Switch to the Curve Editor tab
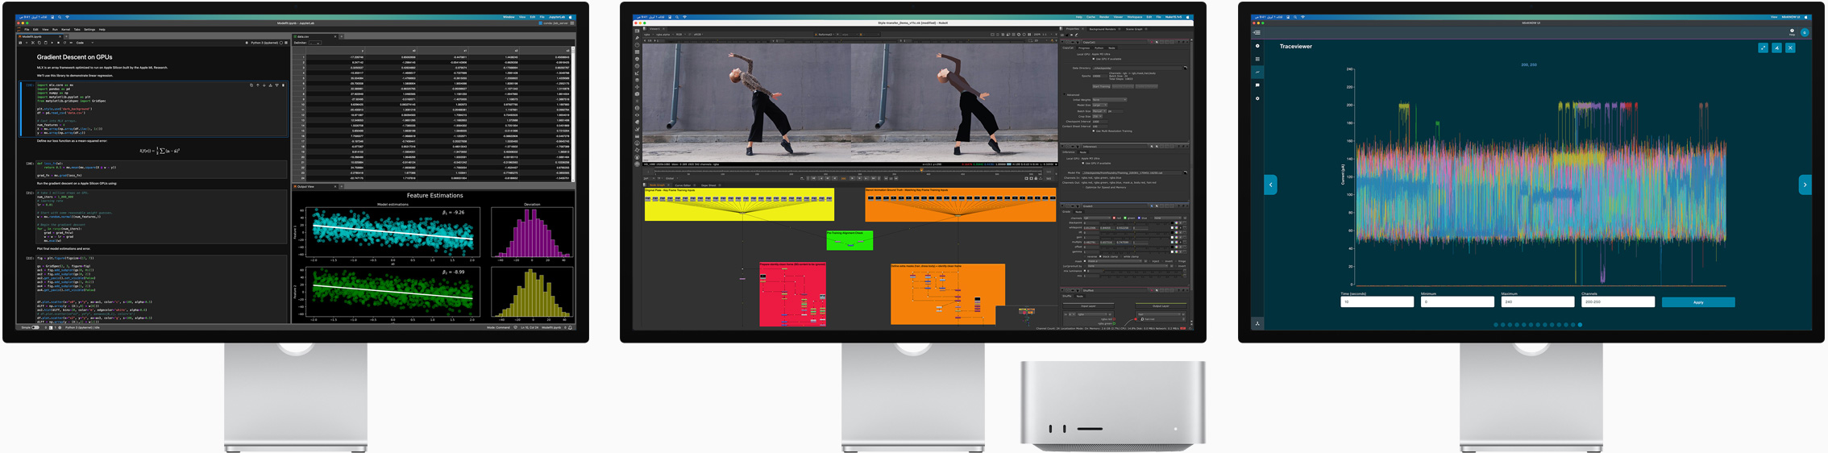The width and height of the screenshot is (1828, 453). click(683, 185)
